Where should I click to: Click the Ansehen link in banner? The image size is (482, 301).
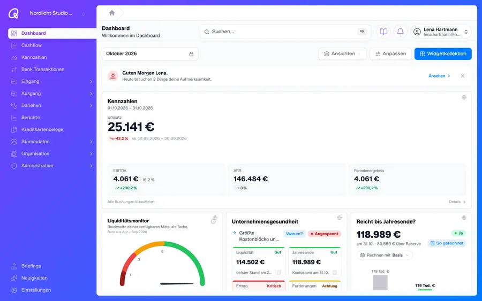(439, 76)
